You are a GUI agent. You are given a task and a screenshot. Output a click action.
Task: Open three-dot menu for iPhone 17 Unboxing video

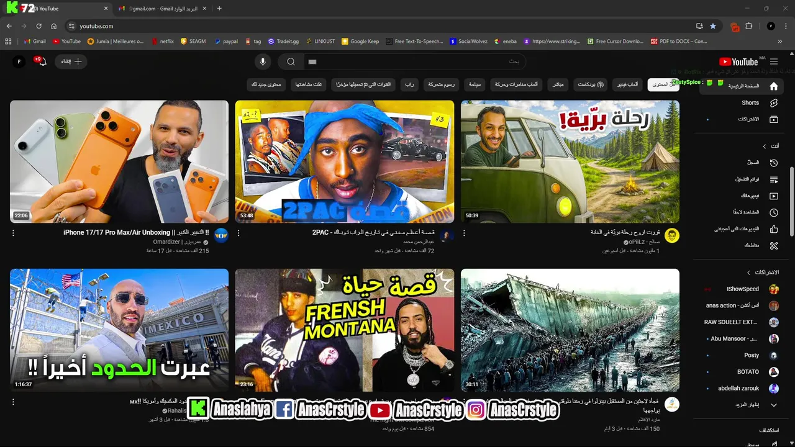click(x=13, y=233)
